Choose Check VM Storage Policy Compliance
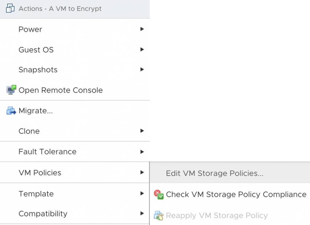310x225 pixels. 230,194
